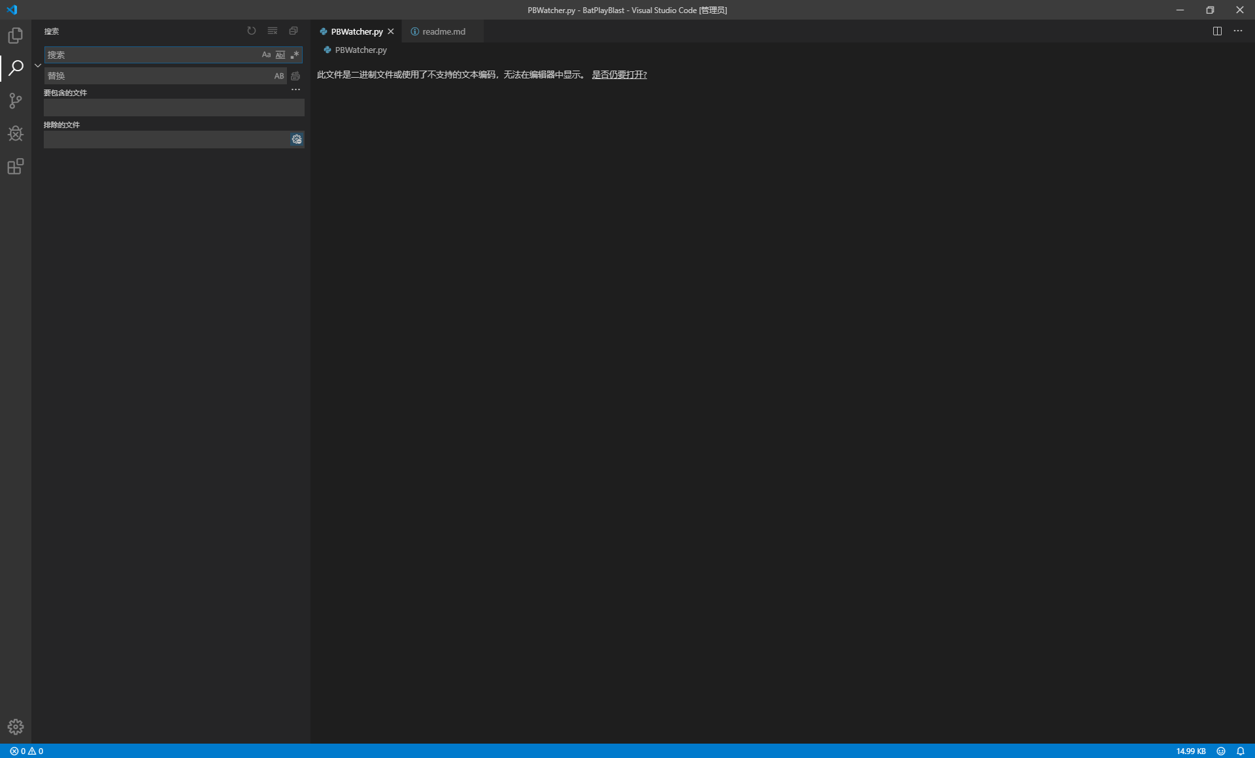Click the Replace All icon
Screen dimensions: 1255x758
tap(295, 76)
